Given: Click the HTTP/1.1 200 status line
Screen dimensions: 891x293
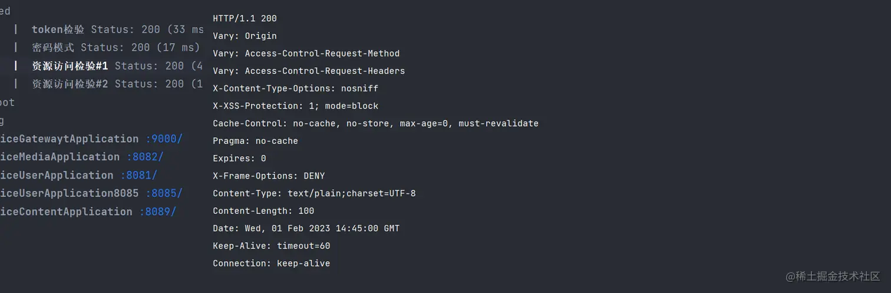Looking at the screenshot, I should coord(245,18).
